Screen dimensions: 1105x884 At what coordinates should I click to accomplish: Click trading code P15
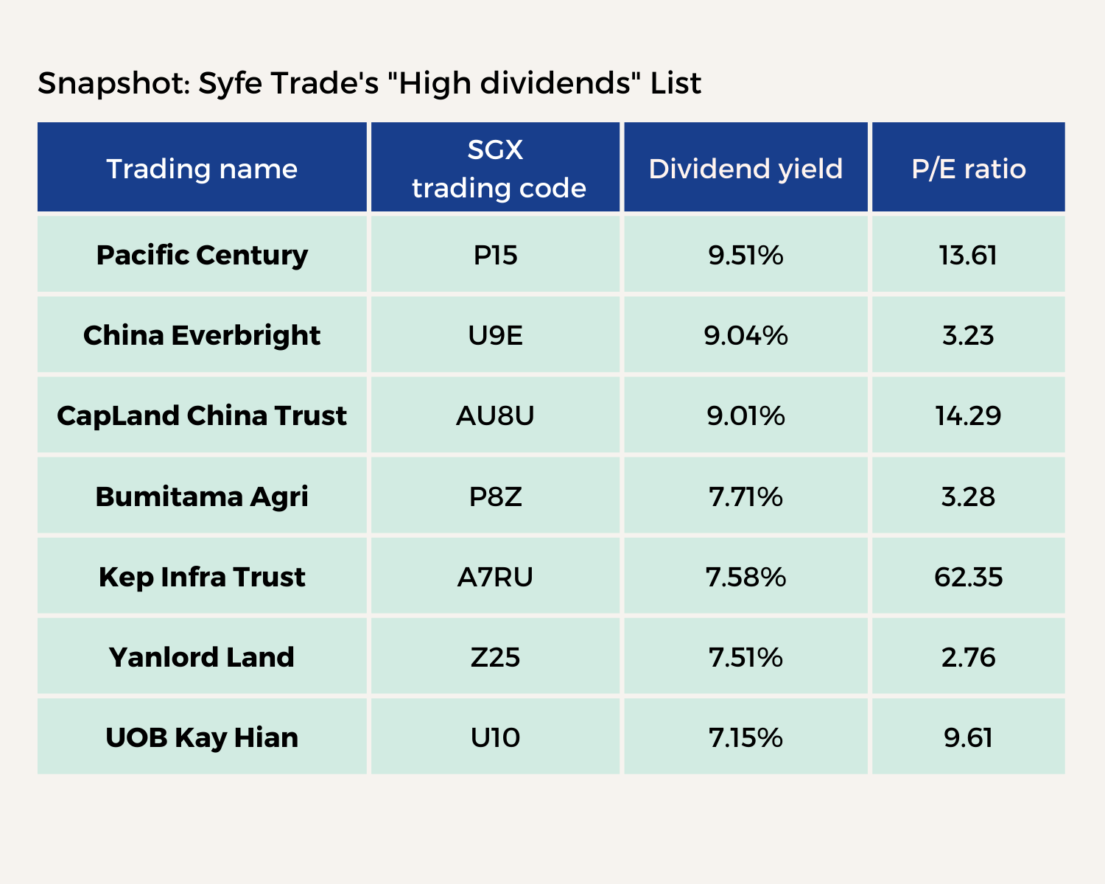coord(496,255)
